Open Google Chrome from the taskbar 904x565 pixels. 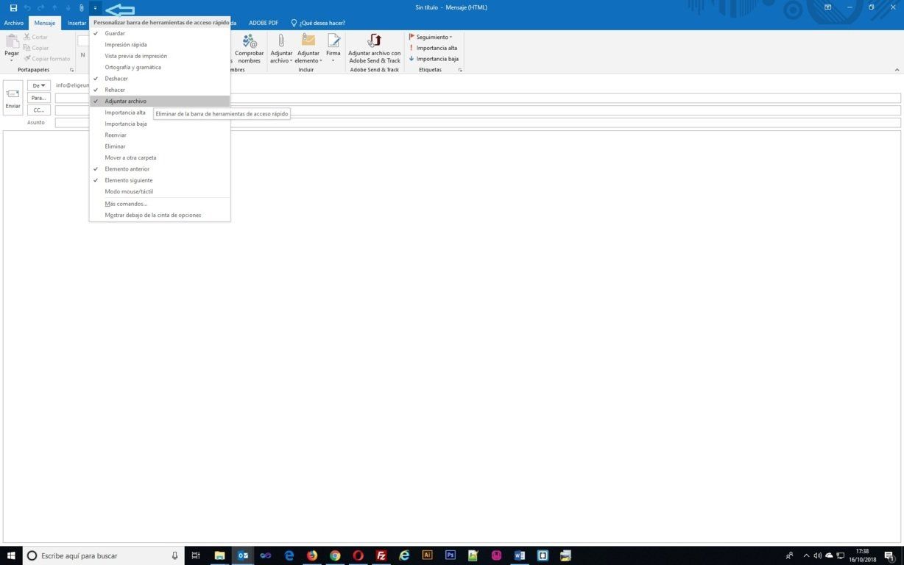[334, 555]
